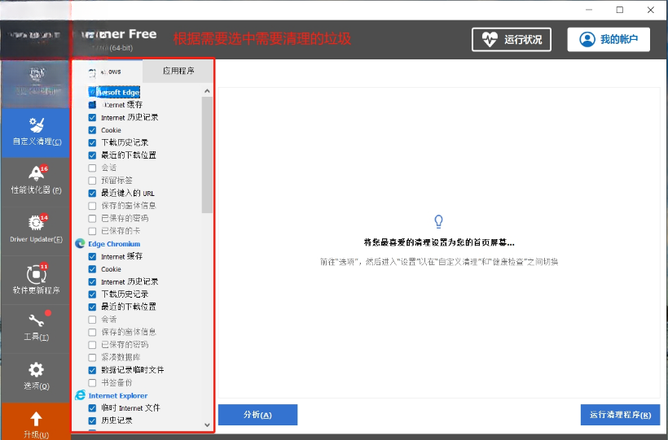668x440 pixels.
Task: Enable Microsoft Edge 保存的窗体信息
Action: tap(92, 206)
